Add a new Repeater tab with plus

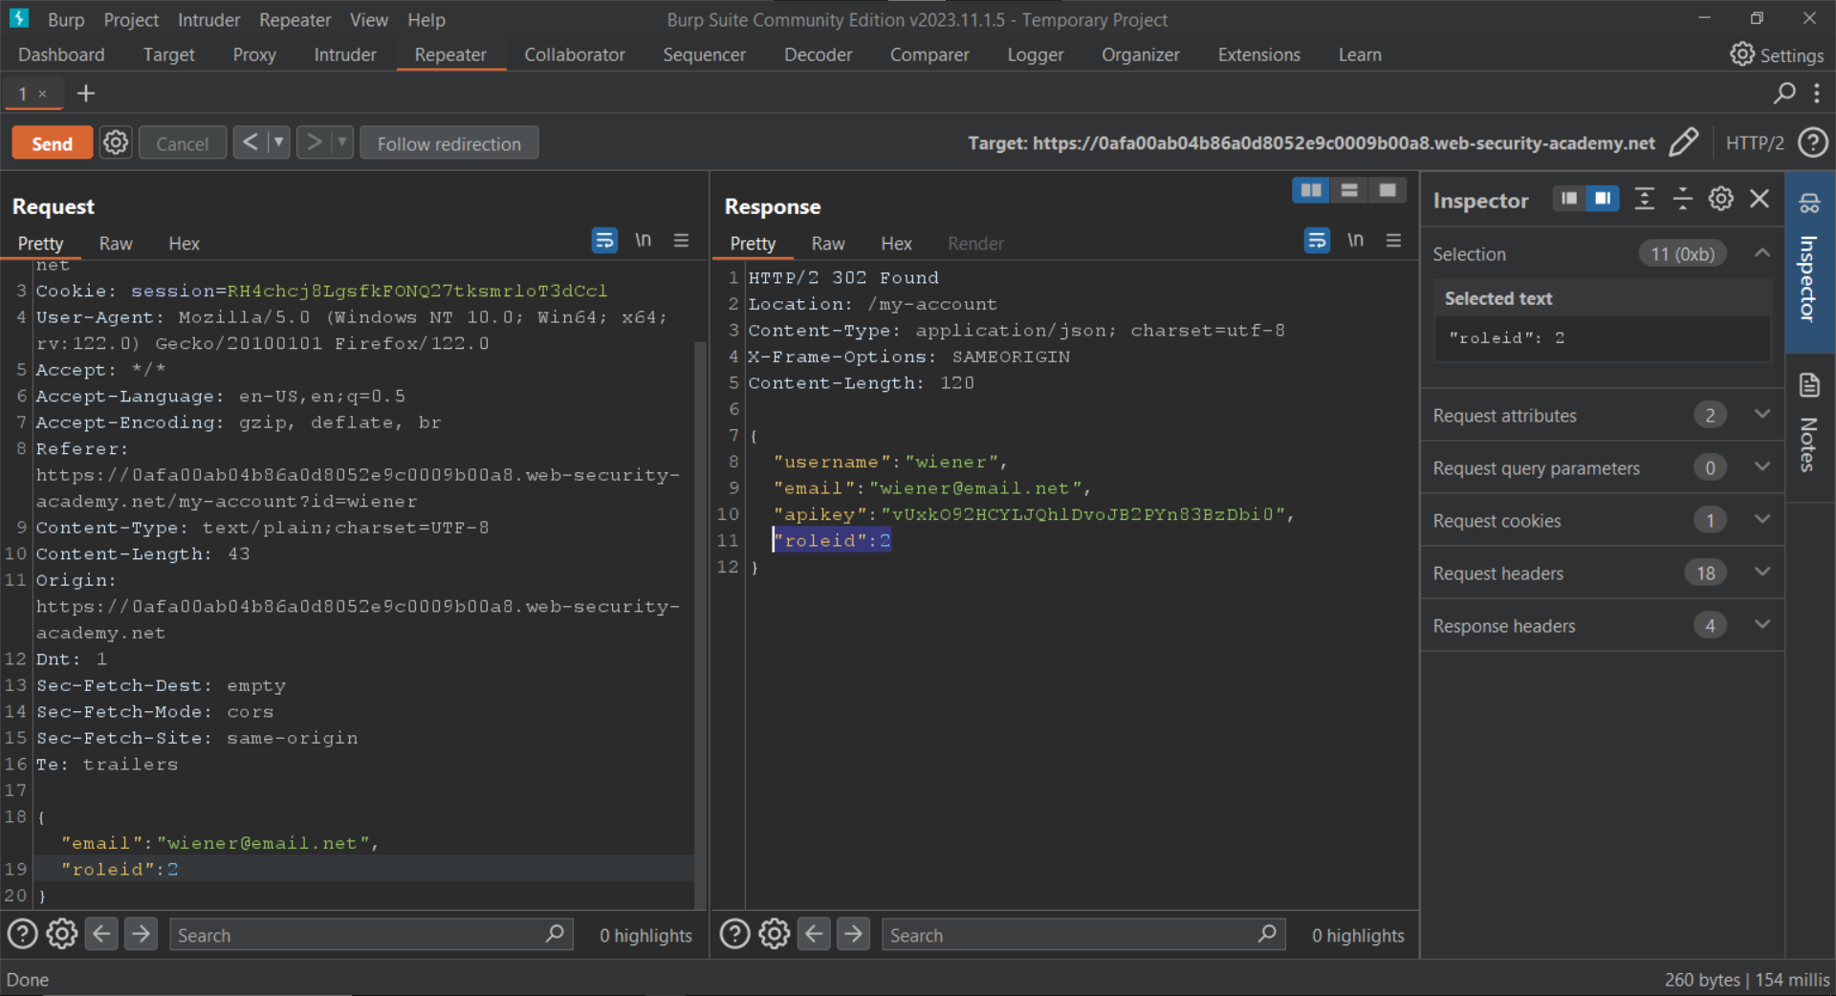(x=86, y=93)
